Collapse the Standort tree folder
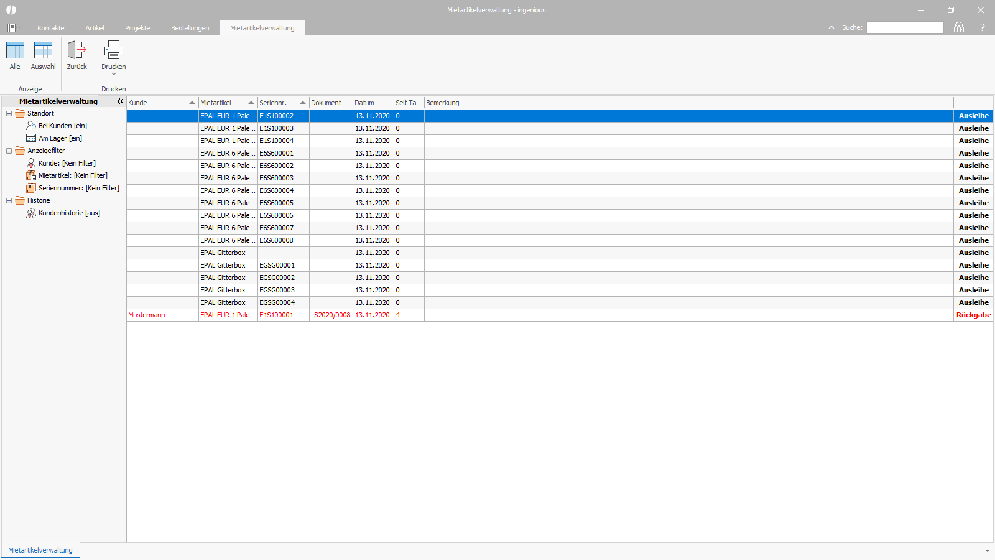The height and width of the screenshot is (560, 995). coord(9,113)
